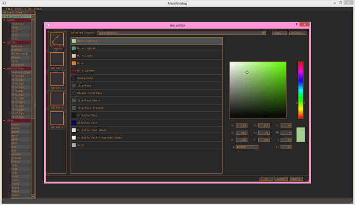355x205 pixels.
Task: Select the Interface Pressed color row
Action: point(147,108)
